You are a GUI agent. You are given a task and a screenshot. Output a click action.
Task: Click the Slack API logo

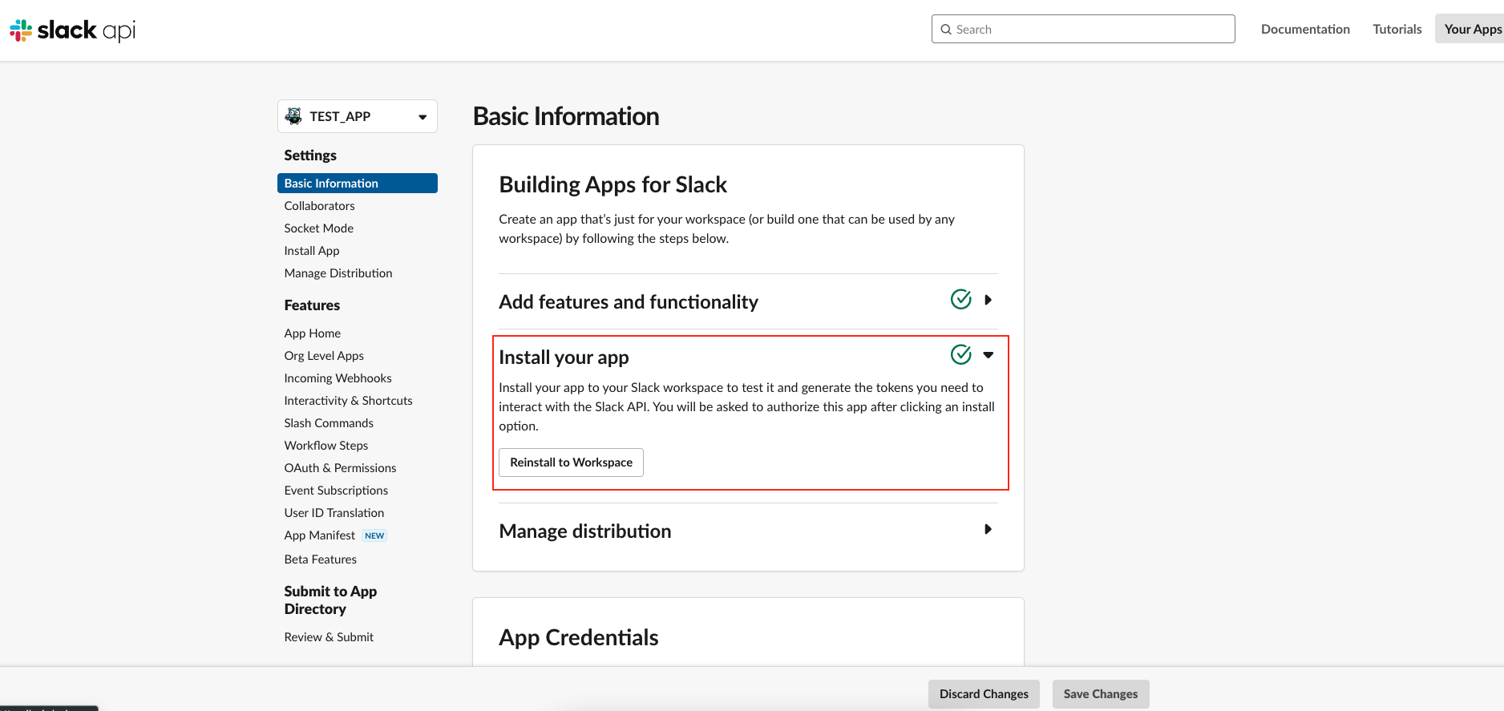click(x=72, y=30)
